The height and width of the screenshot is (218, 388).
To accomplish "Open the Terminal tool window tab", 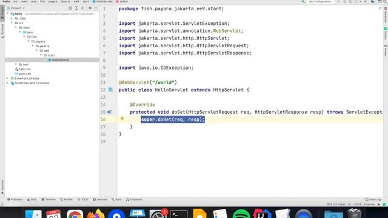I will pyautogui.click(x=48, y=199).
